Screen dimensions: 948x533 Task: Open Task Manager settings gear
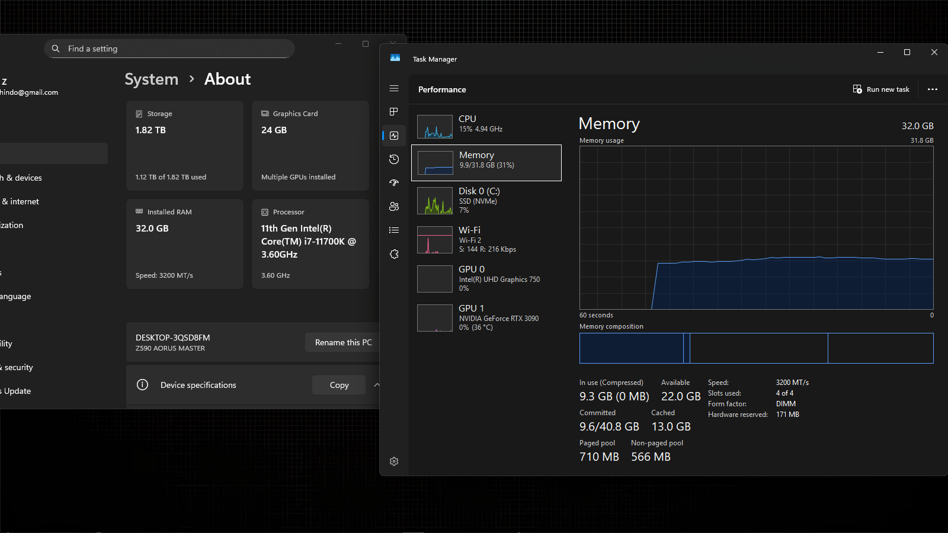pyautogui.click(x=394, y=461)
